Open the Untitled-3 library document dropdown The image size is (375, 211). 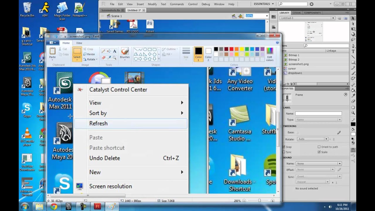point(307,18)
